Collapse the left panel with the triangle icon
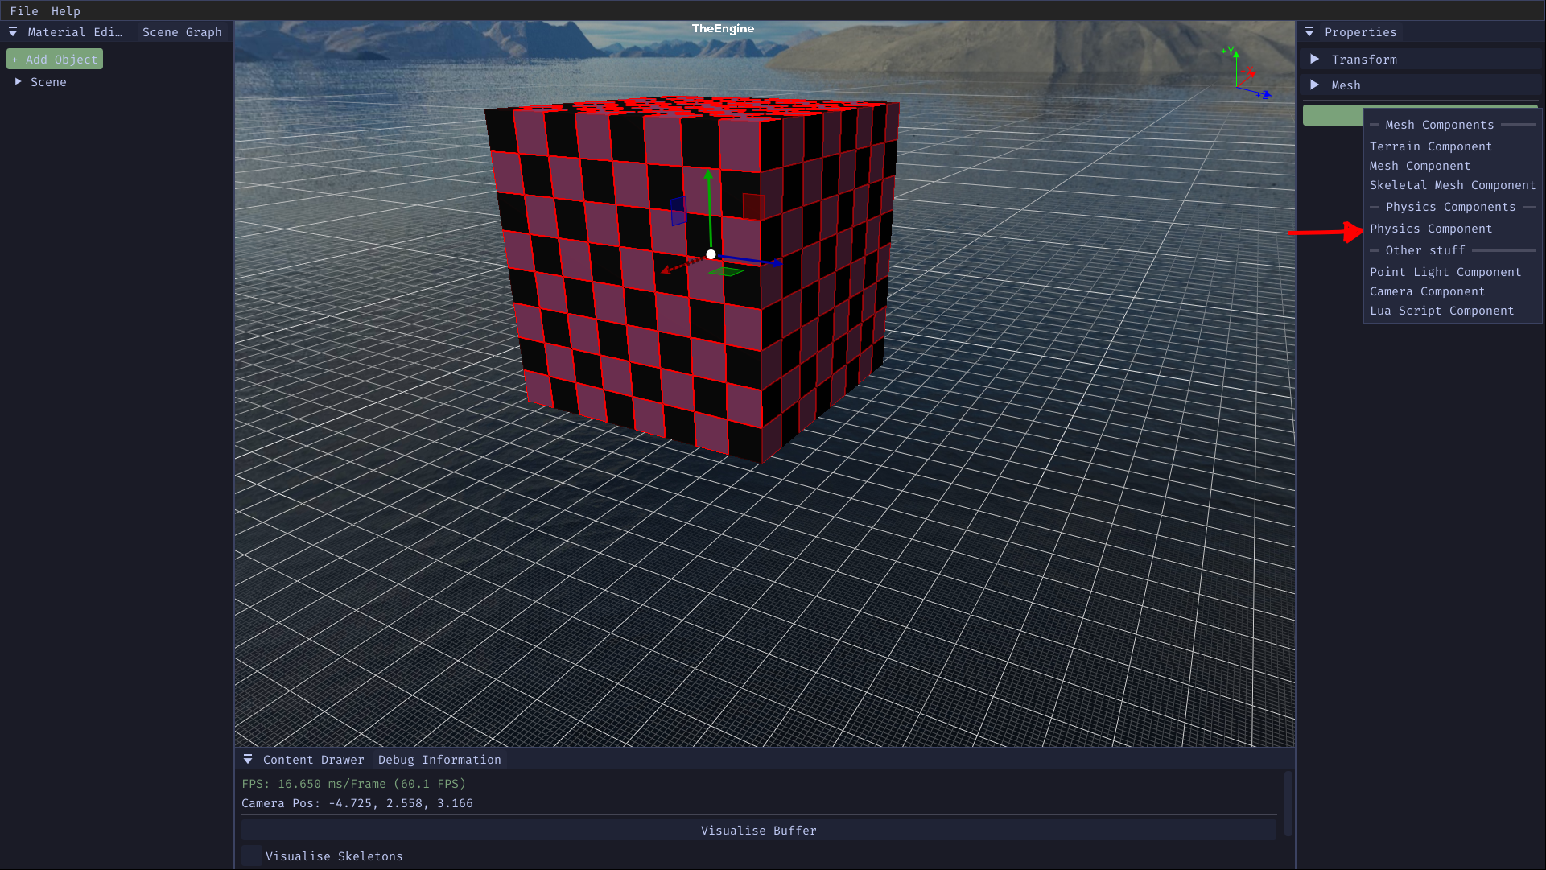The image size is (1546, 870). click(x=13, y=32)
